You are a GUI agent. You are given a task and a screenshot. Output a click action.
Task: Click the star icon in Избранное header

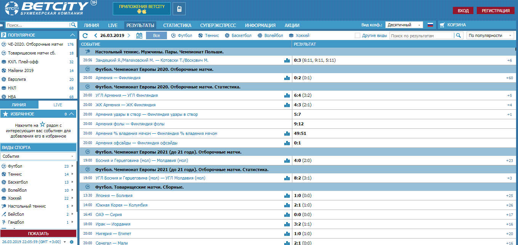(x=5, y=114)
